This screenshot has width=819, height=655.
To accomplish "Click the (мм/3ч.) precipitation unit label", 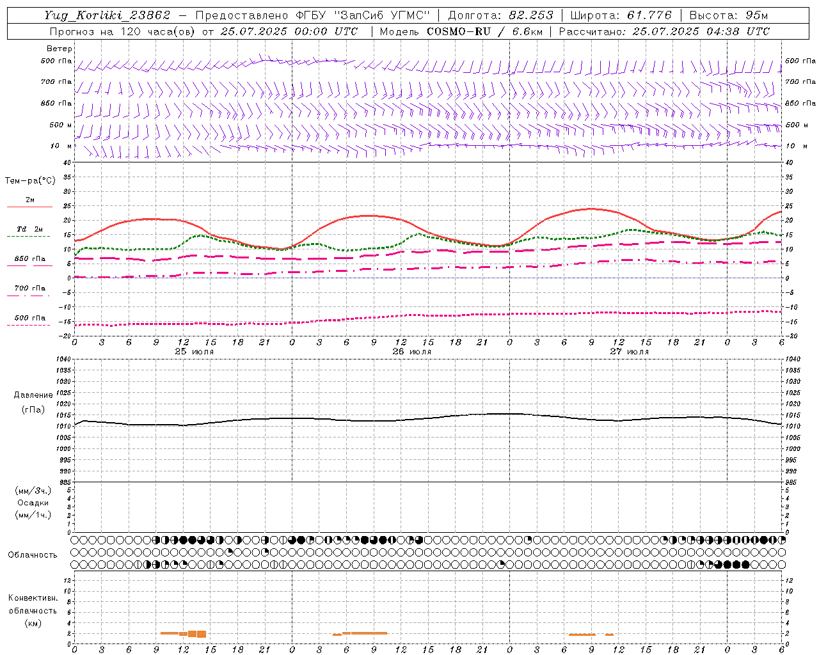I will 33,491.
